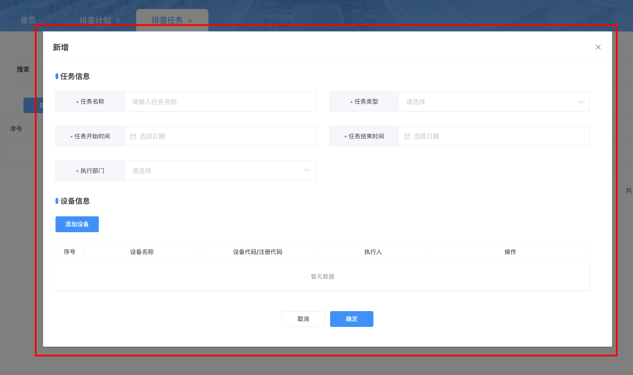Open the 执行部门 请选择 select box
Viewport: 633px width, 375px height.
point(215,171)
